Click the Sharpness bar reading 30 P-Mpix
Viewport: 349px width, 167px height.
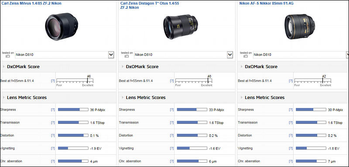pos(311,109)
